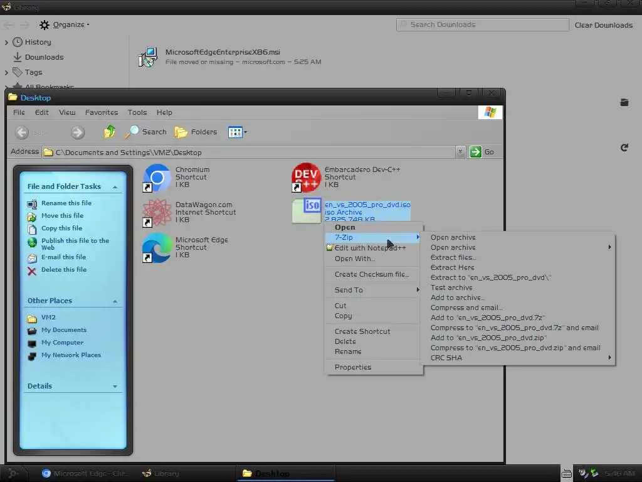Choose Copy in the context menu

tap(373, 316)
